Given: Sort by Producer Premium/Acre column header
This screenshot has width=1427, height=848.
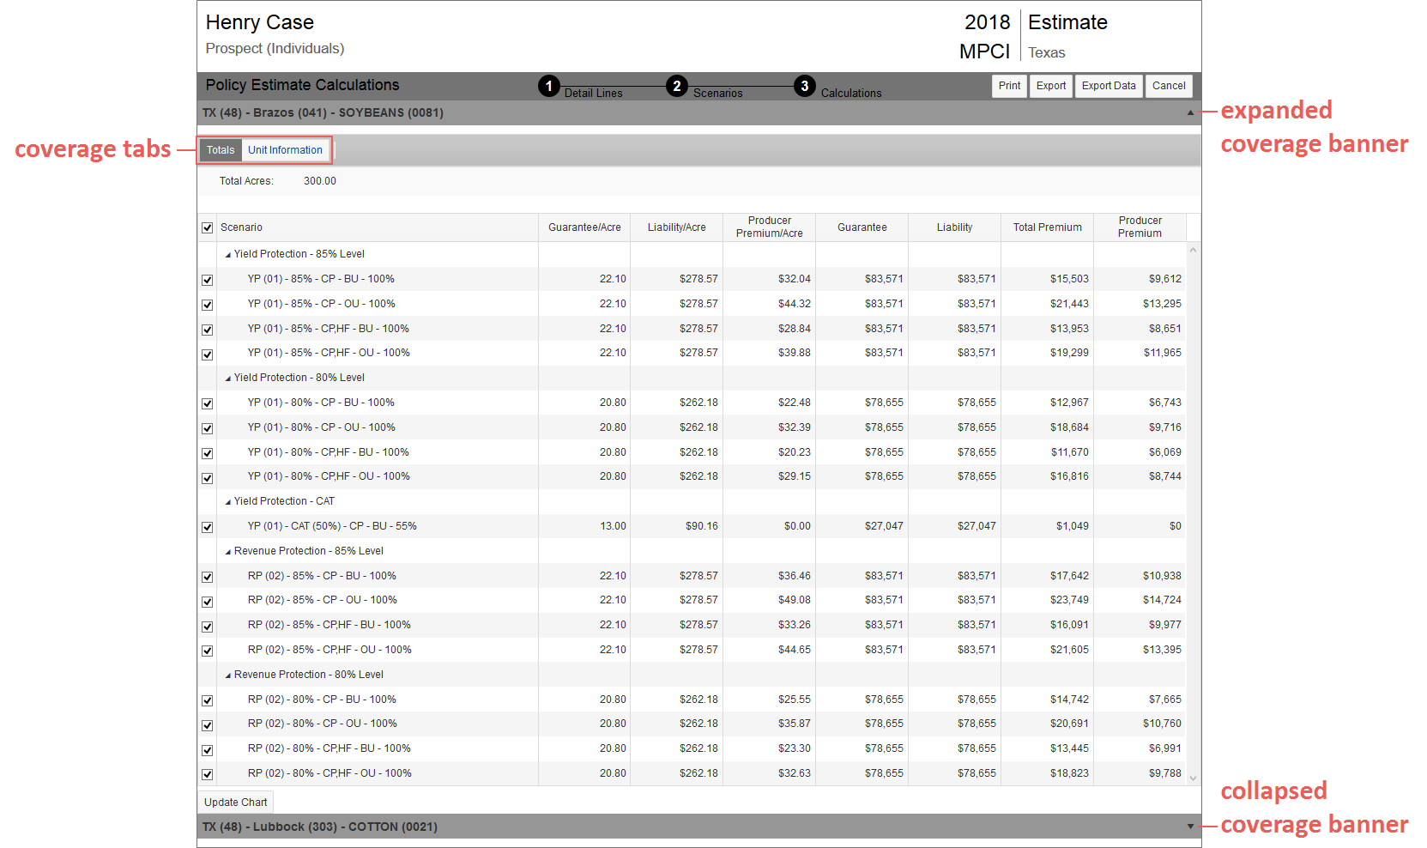Looking at the screenshot, I should click(x=770, y=227).
